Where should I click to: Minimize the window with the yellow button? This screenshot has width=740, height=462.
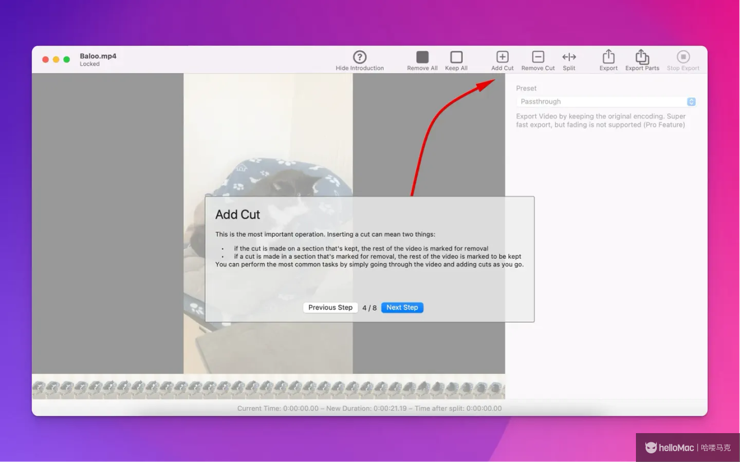[x=56, y=59]
